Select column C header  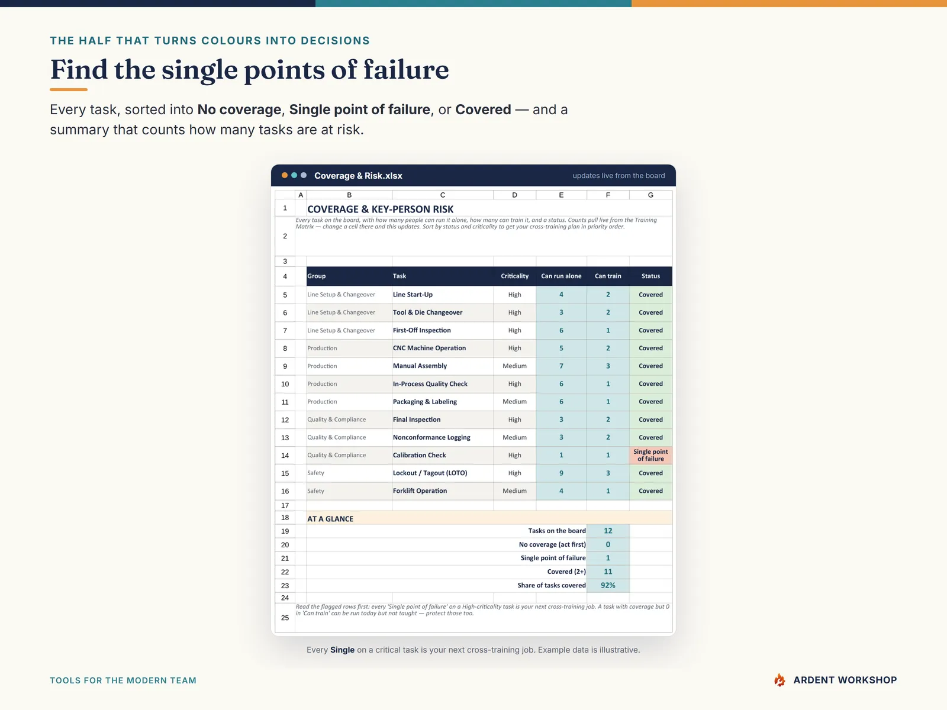443,195
